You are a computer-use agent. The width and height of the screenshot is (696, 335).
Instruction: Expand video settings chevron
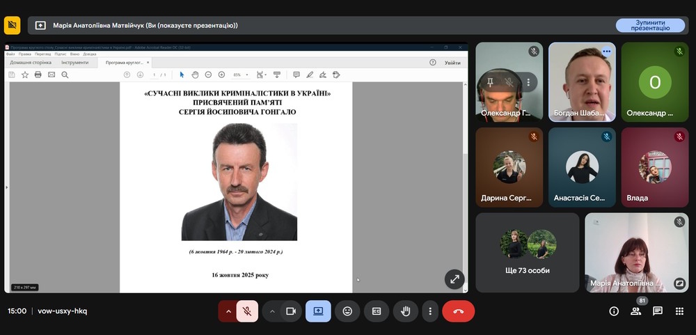[x=272, y=311]
